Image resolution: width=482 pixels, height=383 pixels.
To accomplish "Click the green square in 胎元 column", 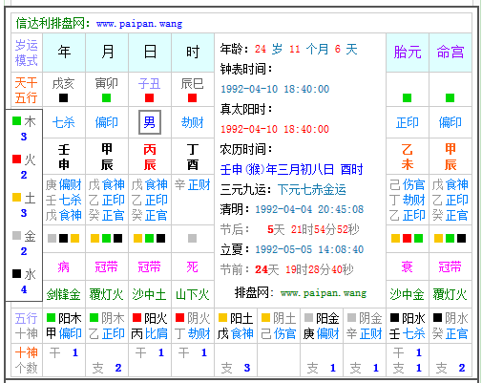I will click(x=407, y=97).
